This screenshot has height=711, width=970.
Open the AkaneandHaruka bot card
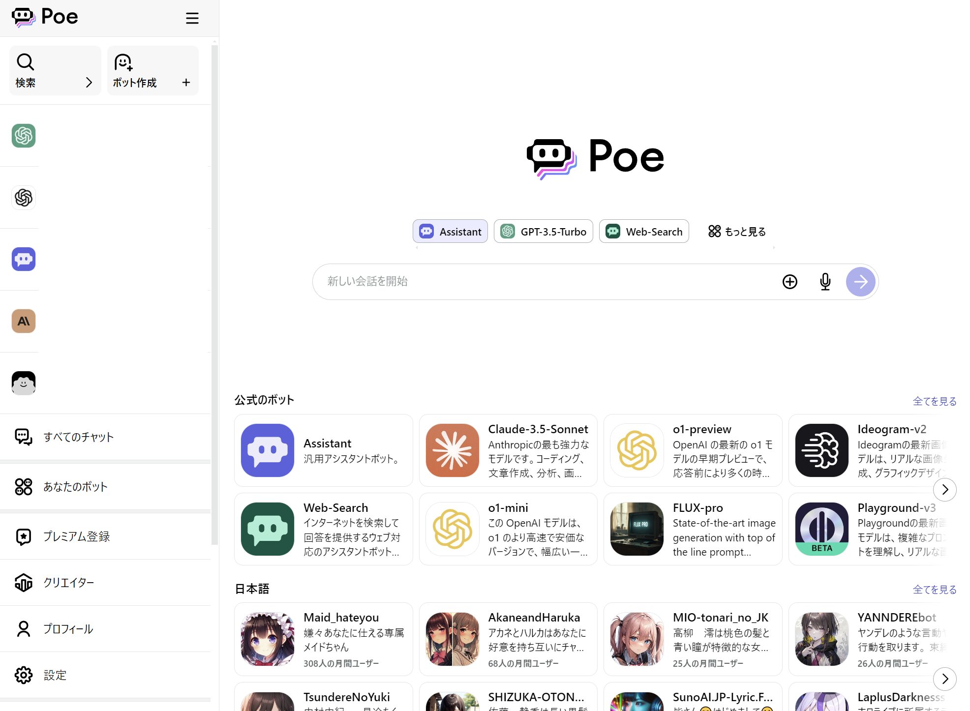508,639
